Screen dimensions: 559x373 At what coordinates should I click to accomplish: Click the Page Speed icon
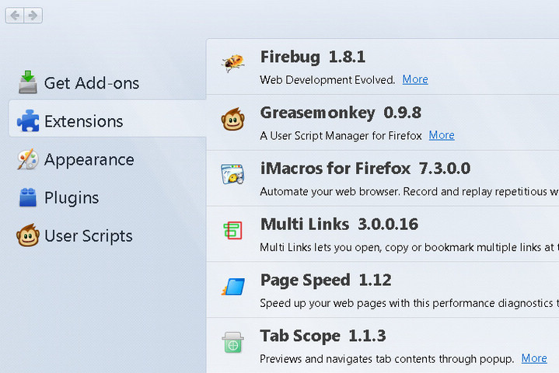(232, 286)
